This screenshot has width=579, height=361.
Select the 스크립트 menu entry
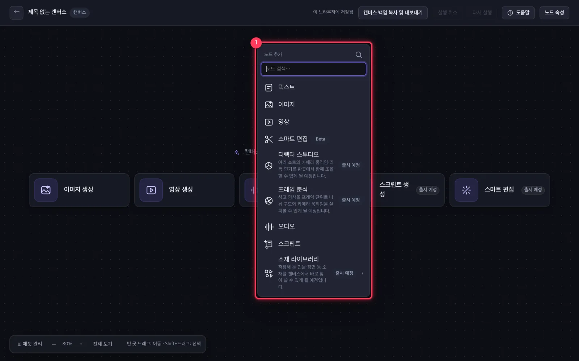(313, 244)
